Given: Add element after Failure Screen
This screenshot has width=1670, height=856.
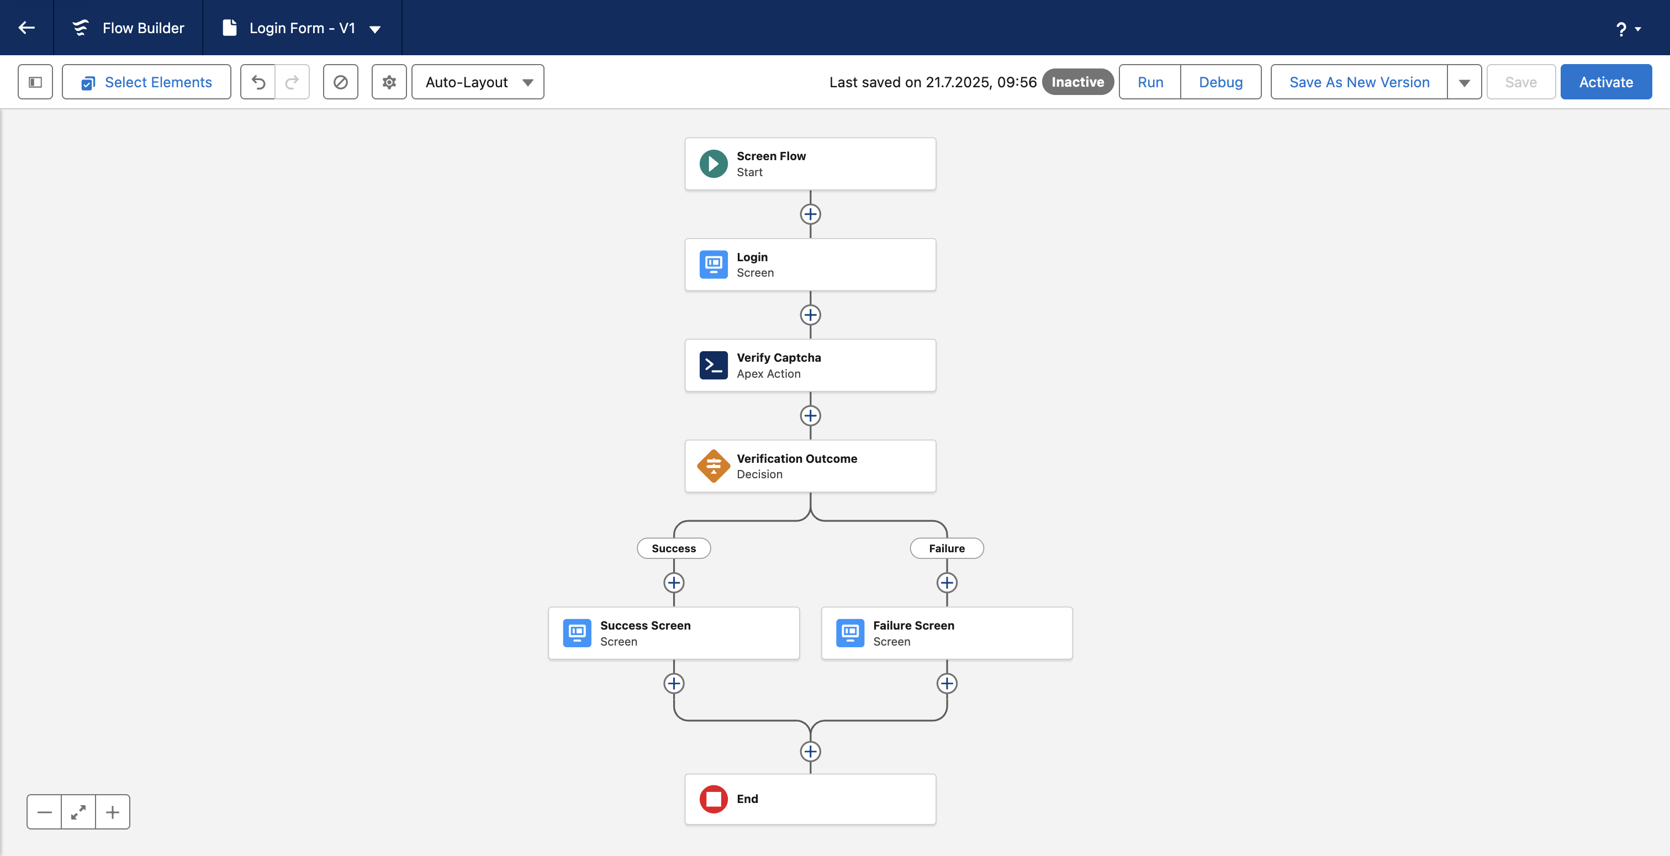Looking at the screenshot, I should point(947,684).
